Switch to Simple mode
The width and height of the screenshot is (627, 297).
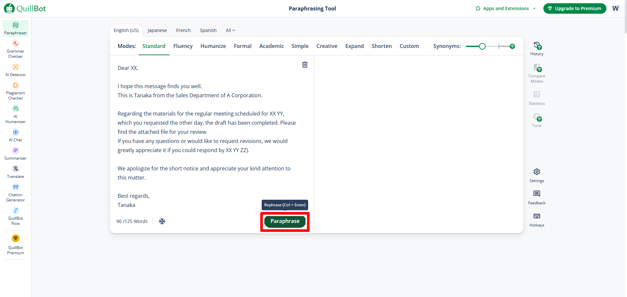[300, 46]
